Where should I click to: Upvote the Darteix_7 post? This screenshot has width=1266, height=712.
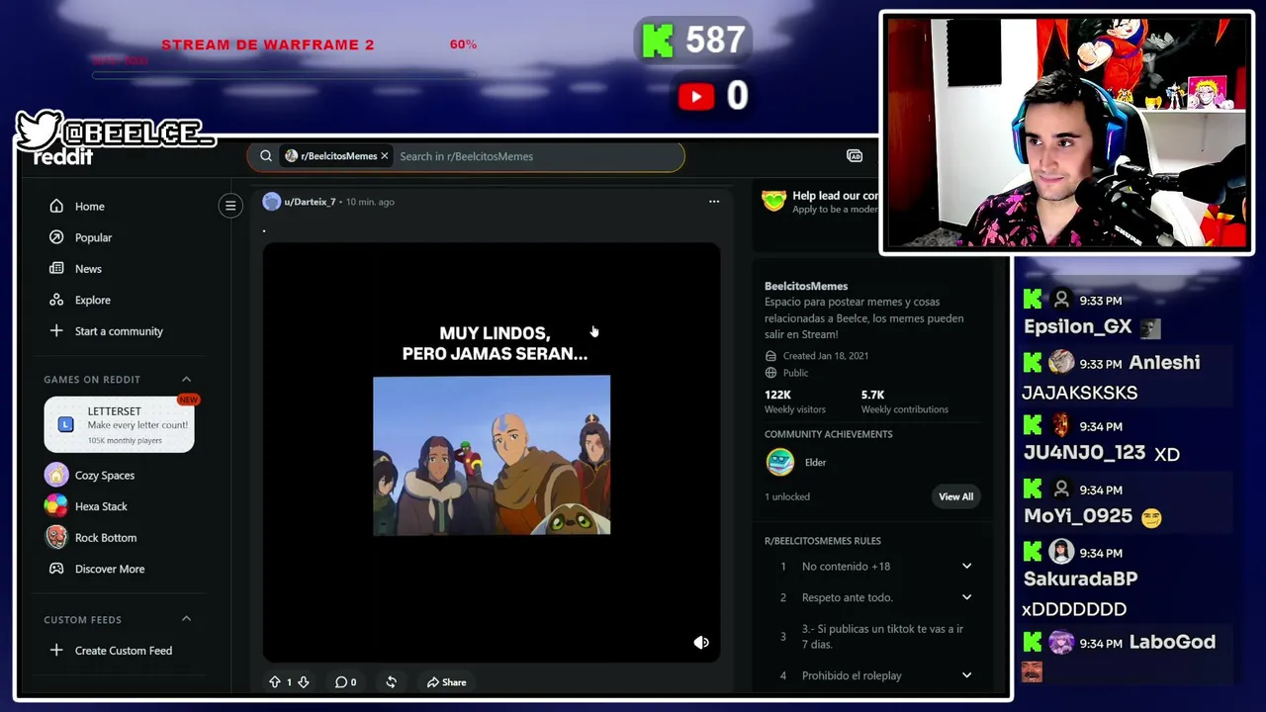274,682
